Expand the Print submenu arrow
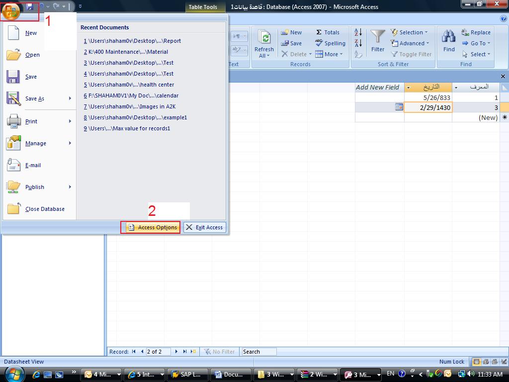509x382 pixels. (70, 121)
